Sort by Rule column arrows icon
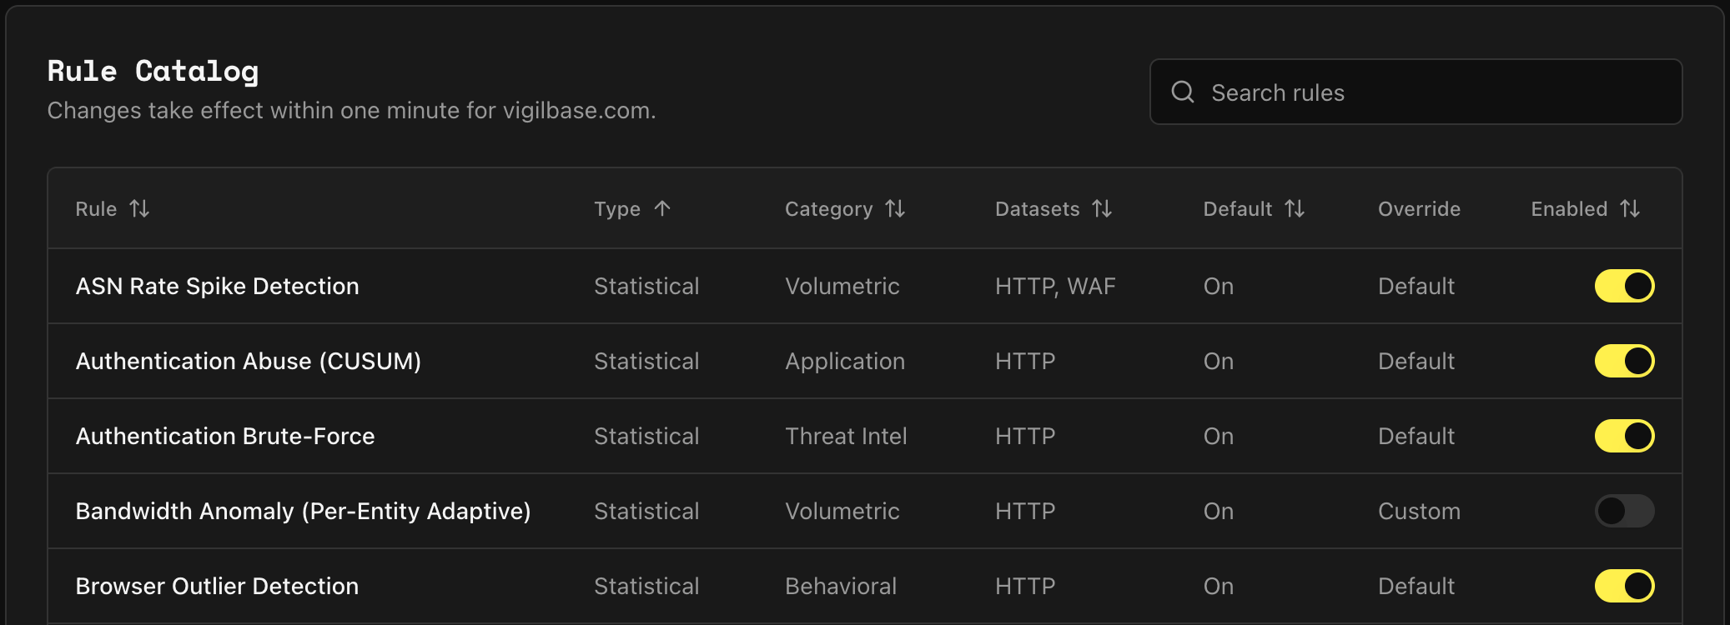Viewport: 1730px width, 625px height. [139, 208]
